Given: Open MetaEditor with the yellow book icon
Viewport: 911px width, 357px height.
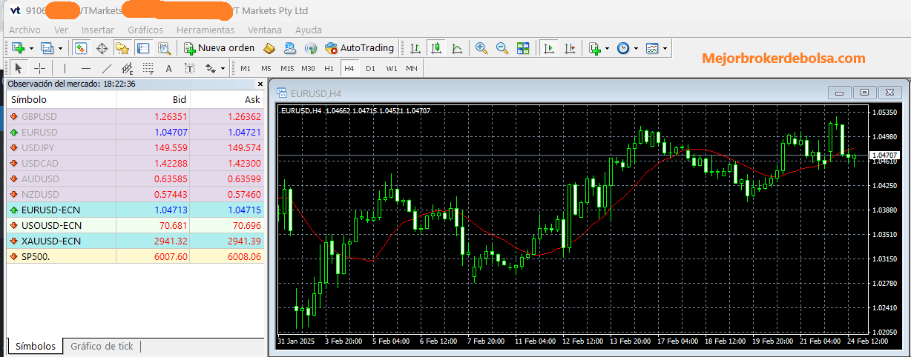Looking at the screenshot, I should 269,48.
